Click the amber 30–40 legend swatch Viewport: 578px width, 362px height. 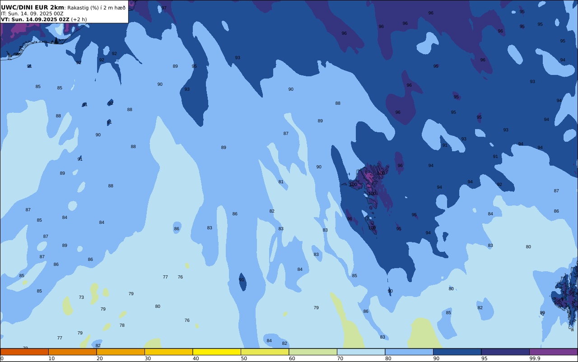(168, 352)
